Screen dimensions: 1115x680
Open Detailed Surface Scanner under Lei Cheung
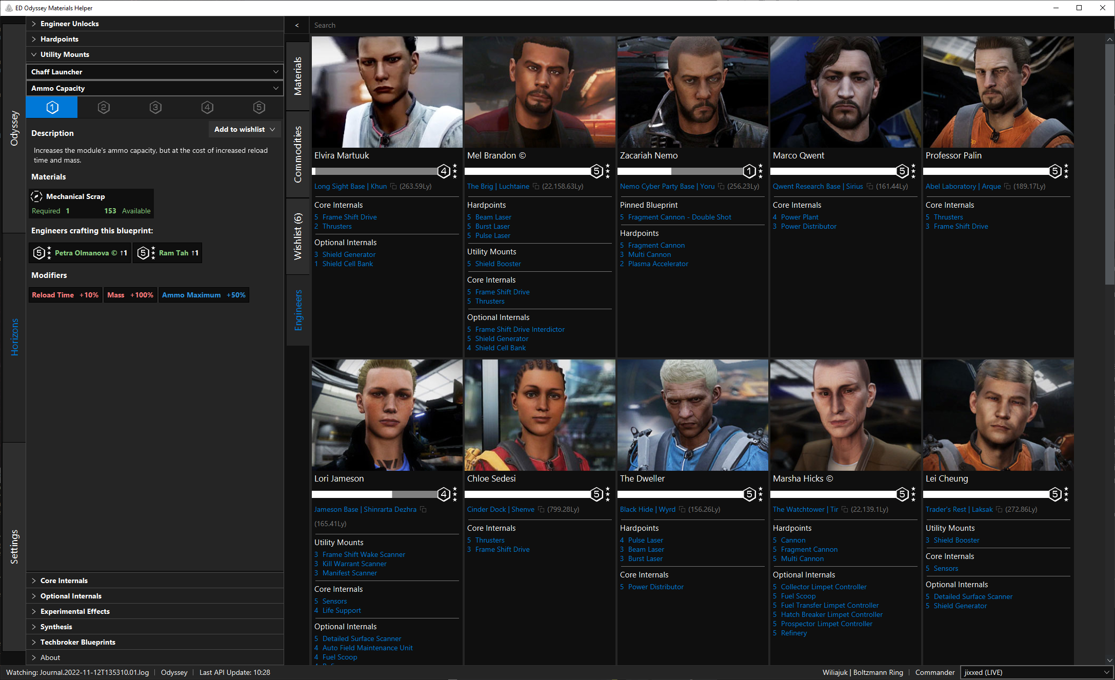pyautogui.click(x=973, y=596)
